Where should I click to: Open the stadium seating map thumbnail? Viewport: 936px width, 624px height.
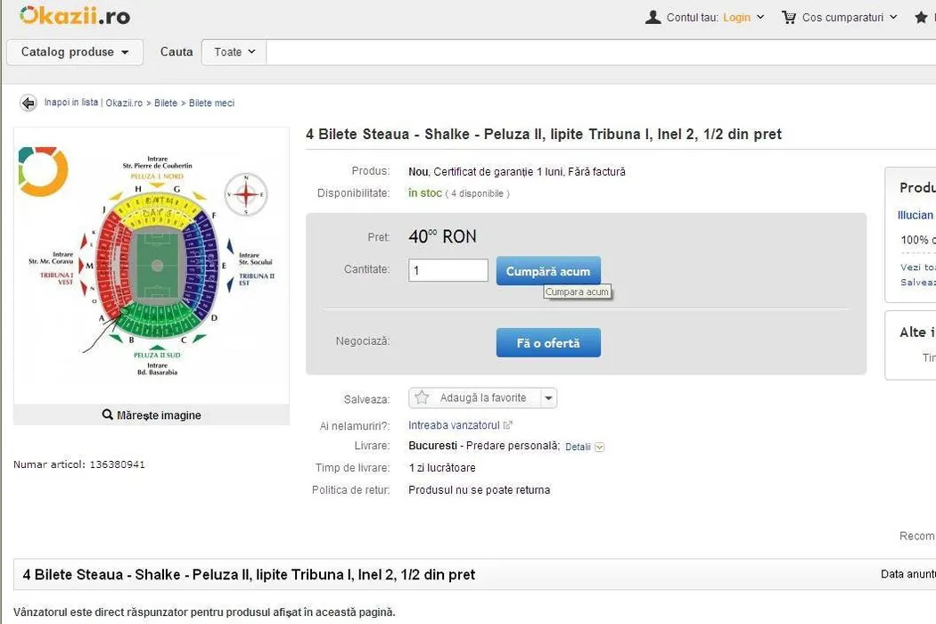[x=152, y=265]
